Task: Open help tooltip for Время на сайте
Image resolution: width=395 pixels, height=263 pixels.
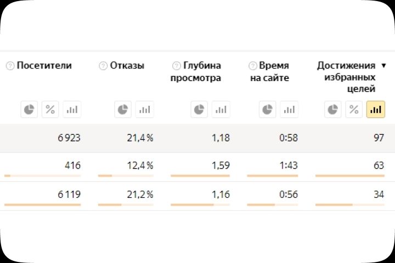Action: 252,66
